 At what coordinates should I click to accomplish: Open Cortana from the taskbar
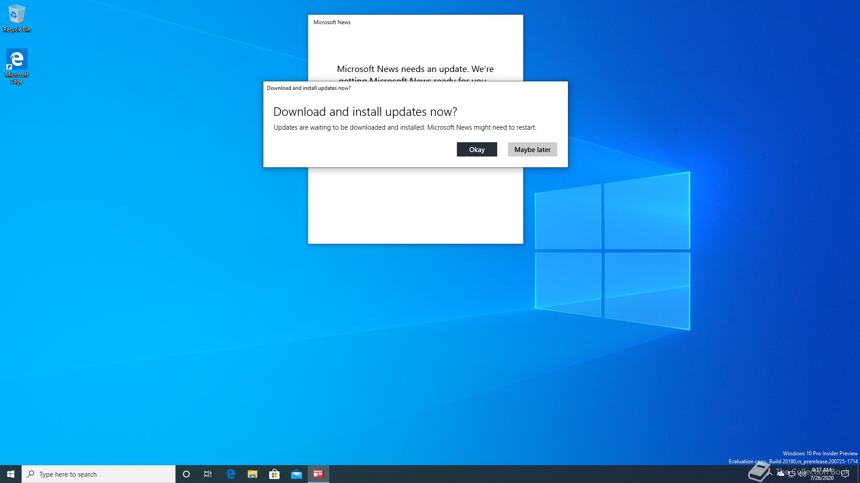[186, 474]
